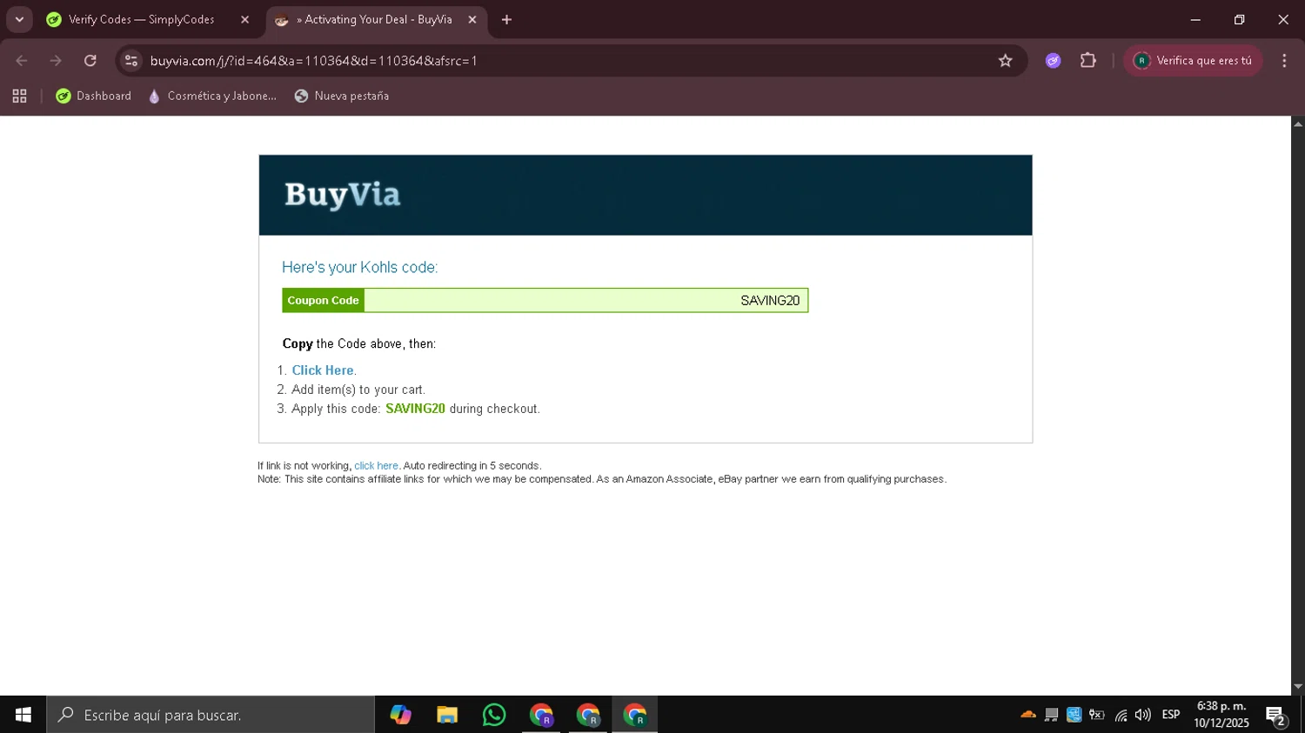This screenshot has height=733, width=1305.
Task: Open the Windows Start menu
Action: pos(23,715)
